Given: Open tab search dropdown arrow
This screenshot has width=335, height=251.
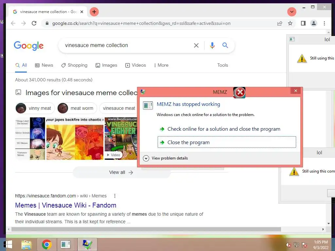Looking at the screenshot, I should pos(291,12).
